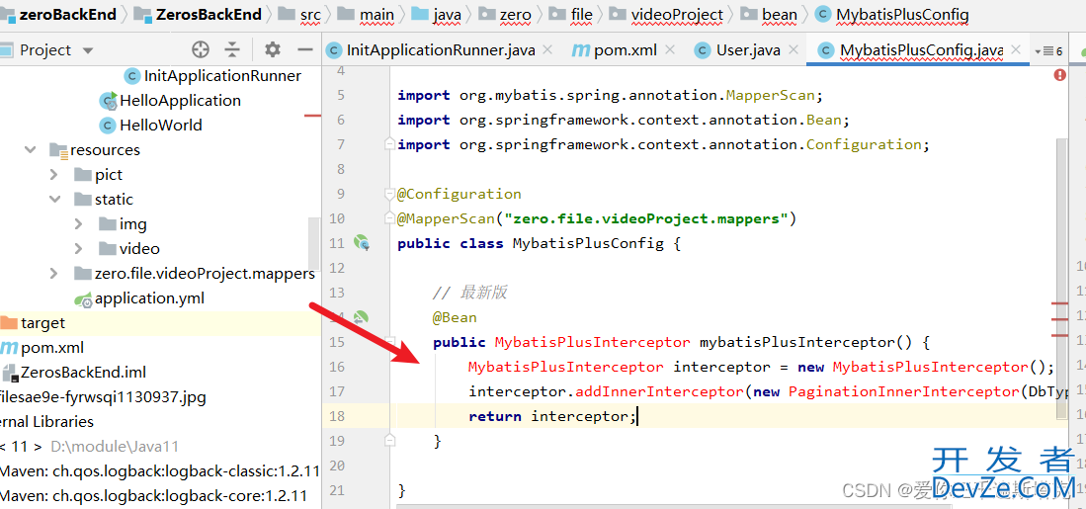Select Maven logback-classic:1.2.11 library row
The width and height of the screenshot is (1086, 509).
[x=161, y=471]
